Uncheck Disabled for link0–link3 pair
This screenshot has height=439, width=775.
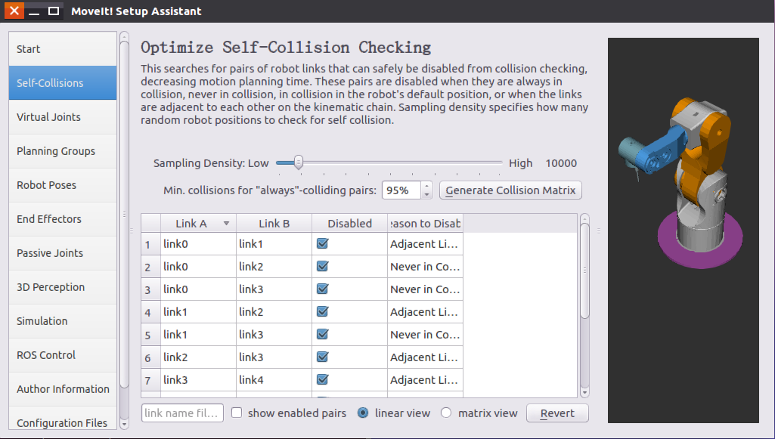coord(323,289)
